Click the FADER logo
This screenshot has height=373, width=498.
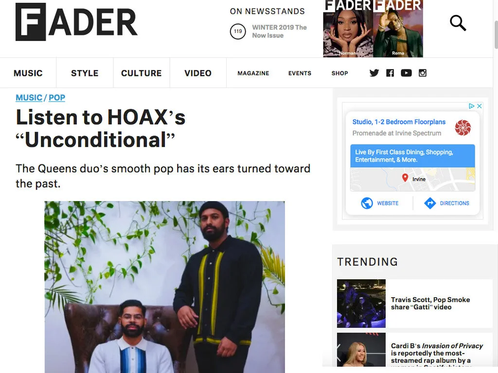76,22
